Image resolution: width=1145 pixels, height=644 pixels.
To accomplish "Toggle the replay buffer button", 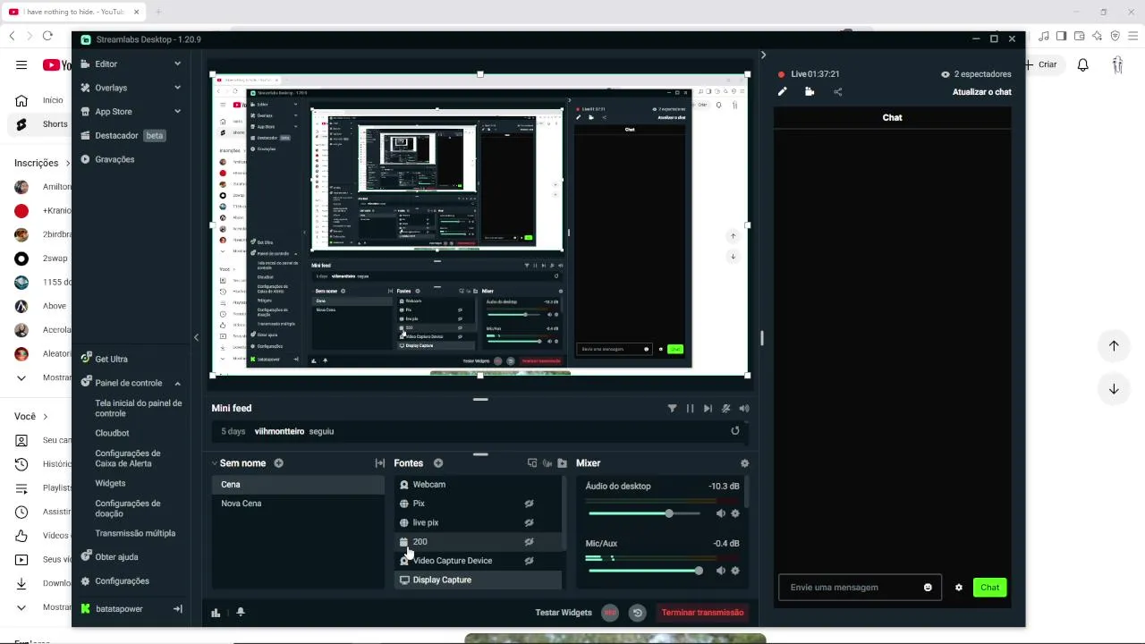I will coord(637,613).
